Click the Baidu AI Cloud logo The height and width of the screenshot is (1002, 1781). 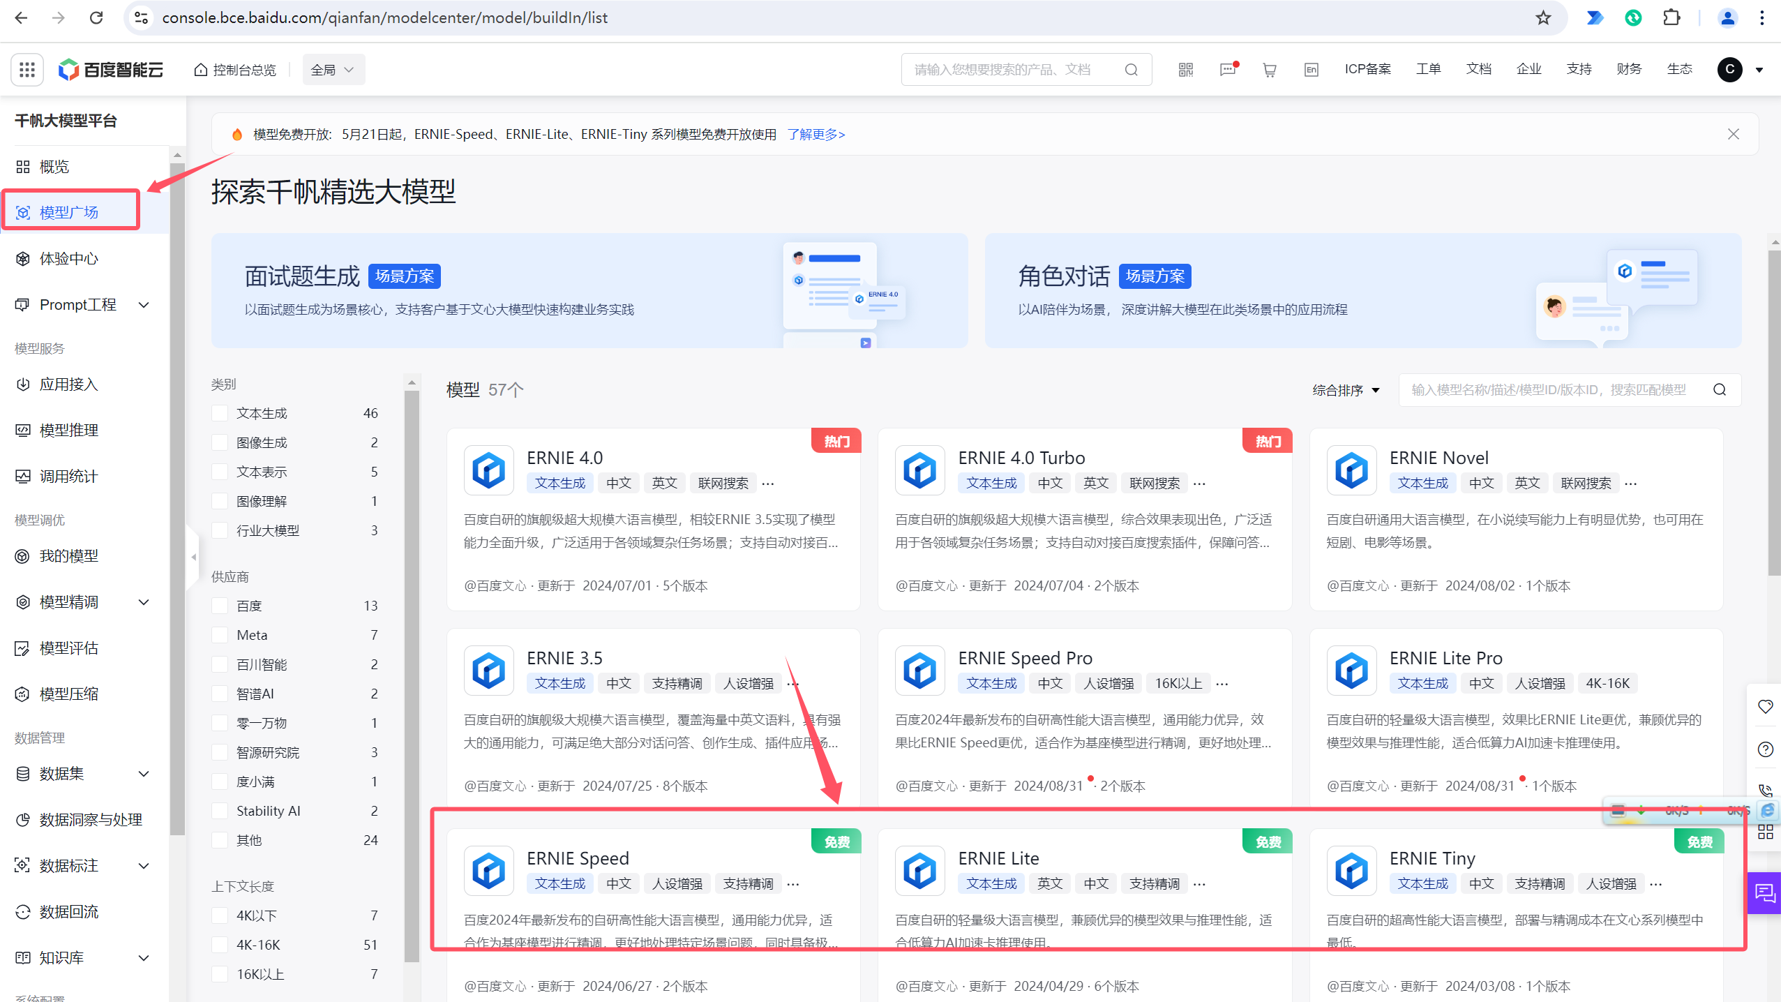[111, 70]
